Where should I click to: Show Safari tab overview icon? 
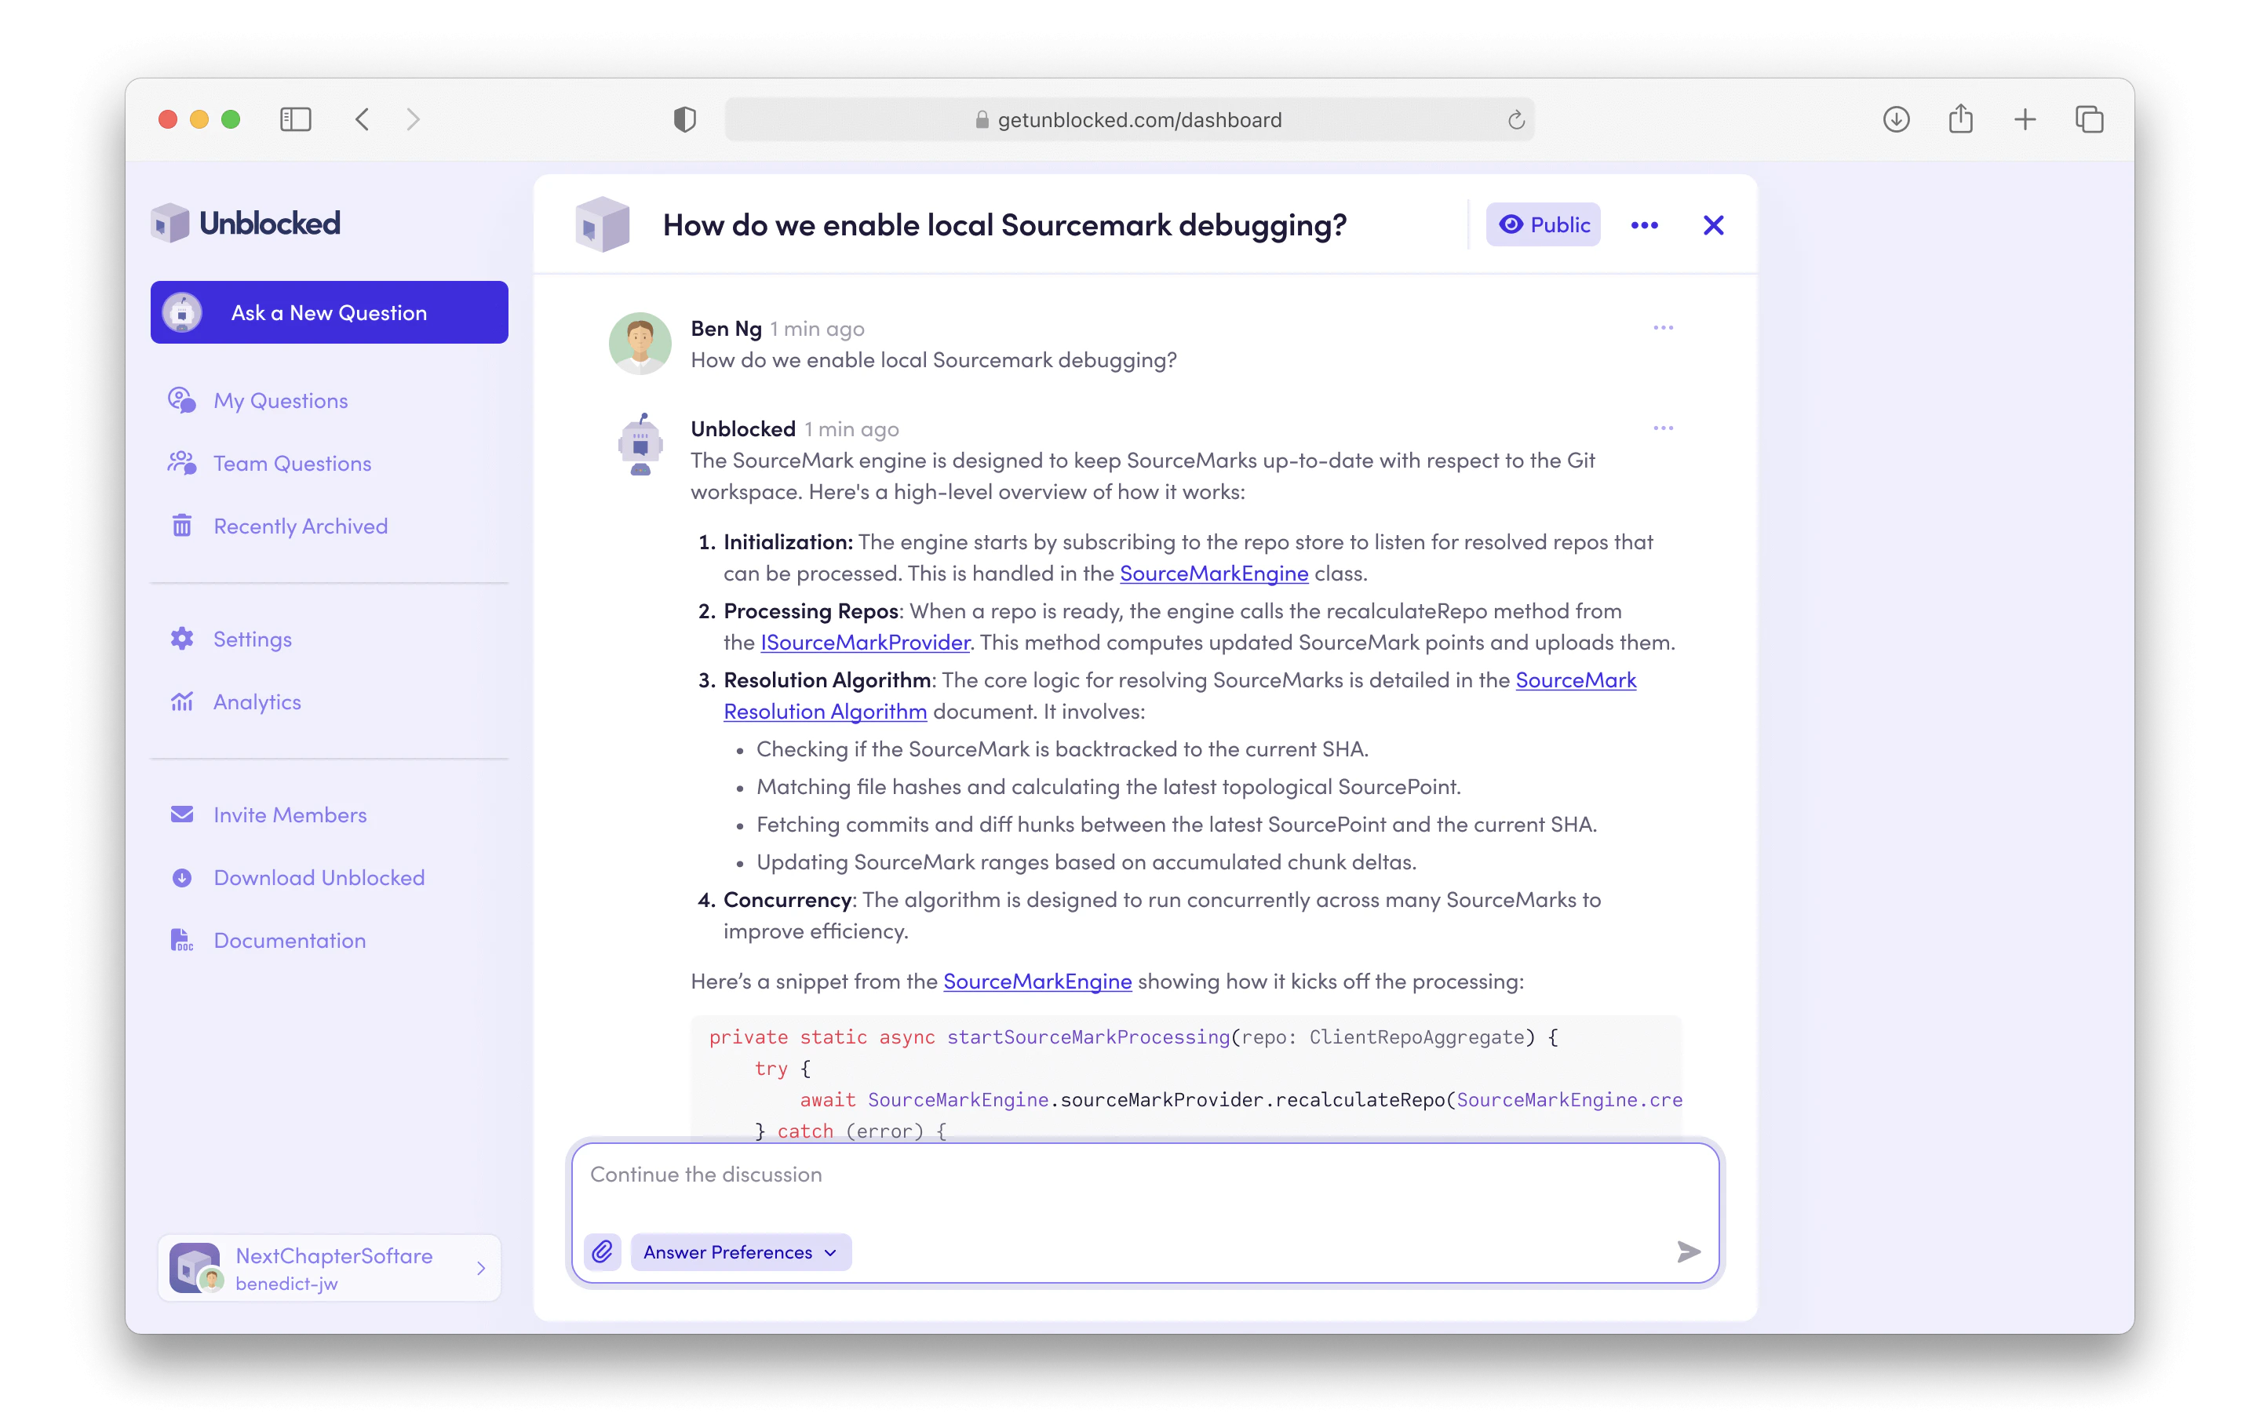click(x=2089, y=119)
